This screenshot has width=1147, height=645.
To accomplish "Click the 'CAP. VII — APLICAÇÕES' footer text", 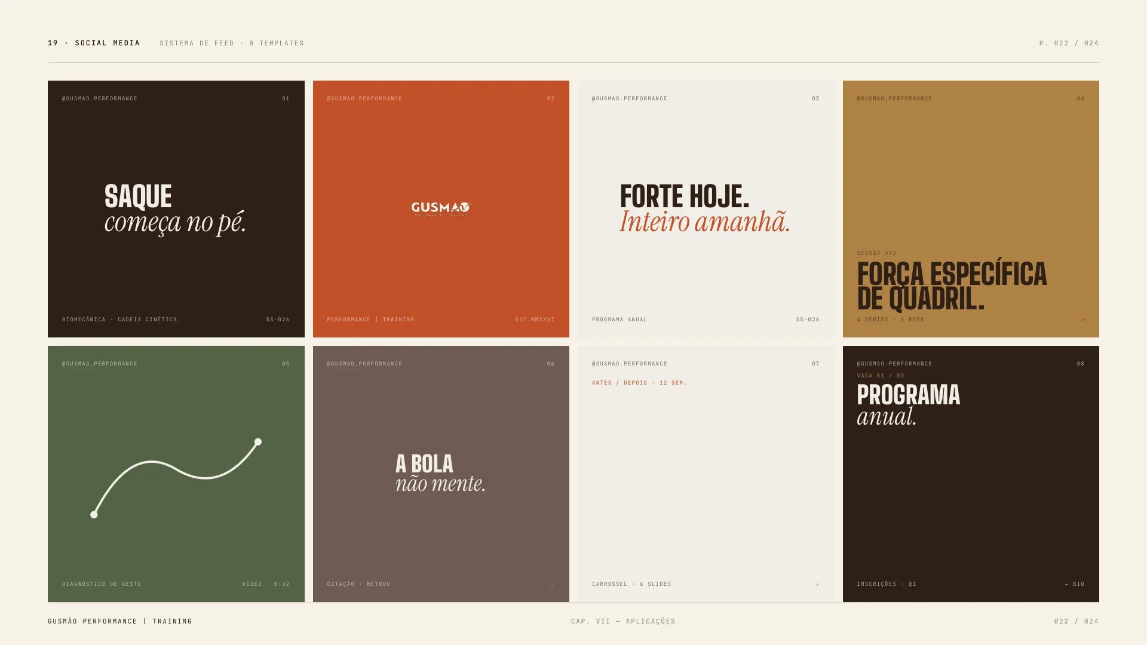I will coord(623,621).
